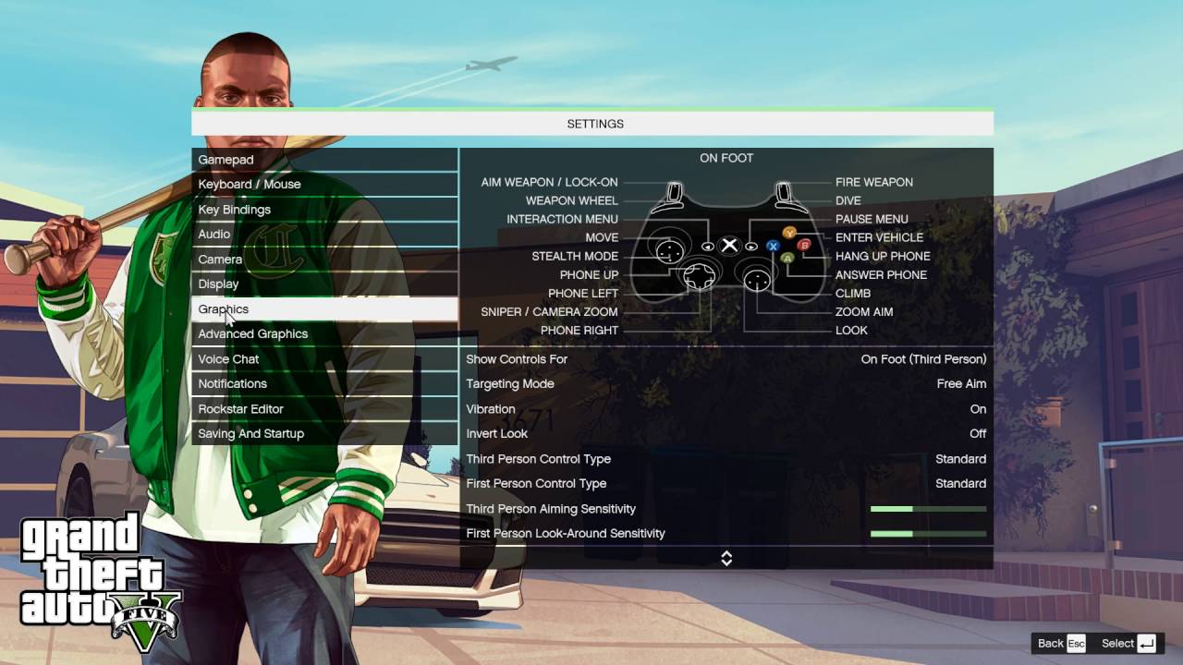Open Notifications settings
This screenshot has height=665, width=1183.
click(x=324, y=383)
